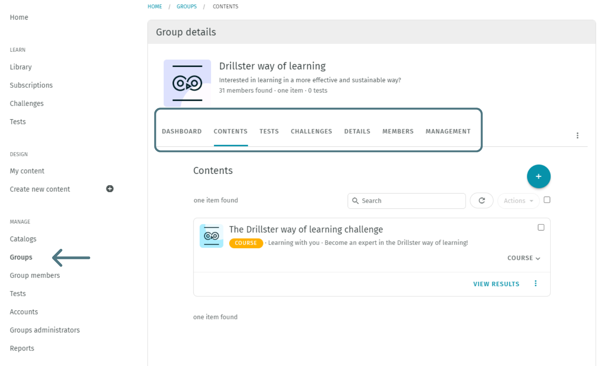Open the three-dot group options menu
The width and height of the screenshot is (600, 366).
(x=577, y=135)
